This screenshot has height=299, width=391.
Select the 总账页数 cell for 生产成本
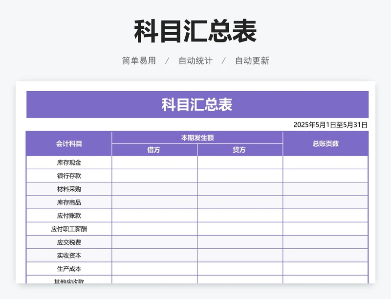tap(326, 269)
